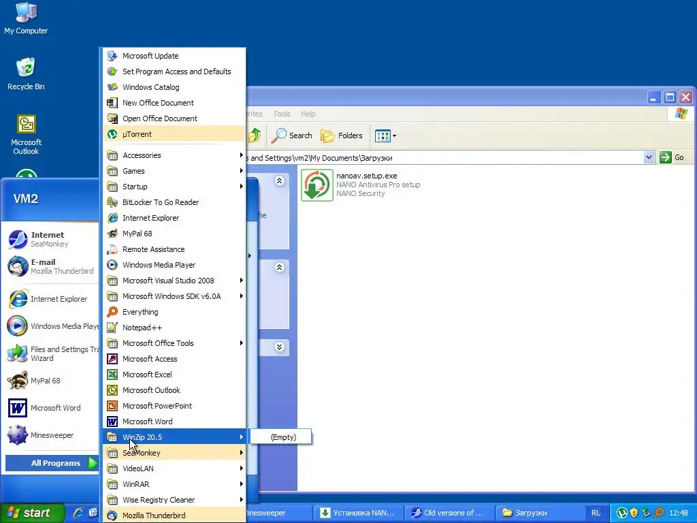The width and height of the screenshot is (697, 523).
Task: Launch Internet Explorer in programs list
Action: (174, 218)
